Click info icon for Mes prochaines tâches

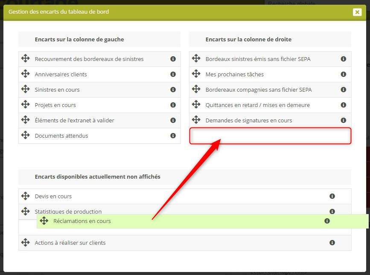point(344,74)
